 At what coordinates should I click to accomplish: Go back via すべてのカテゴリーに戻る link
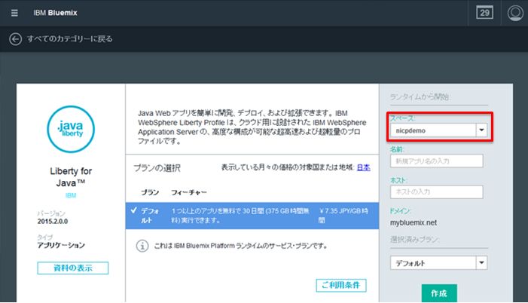[x=70, y=39]
